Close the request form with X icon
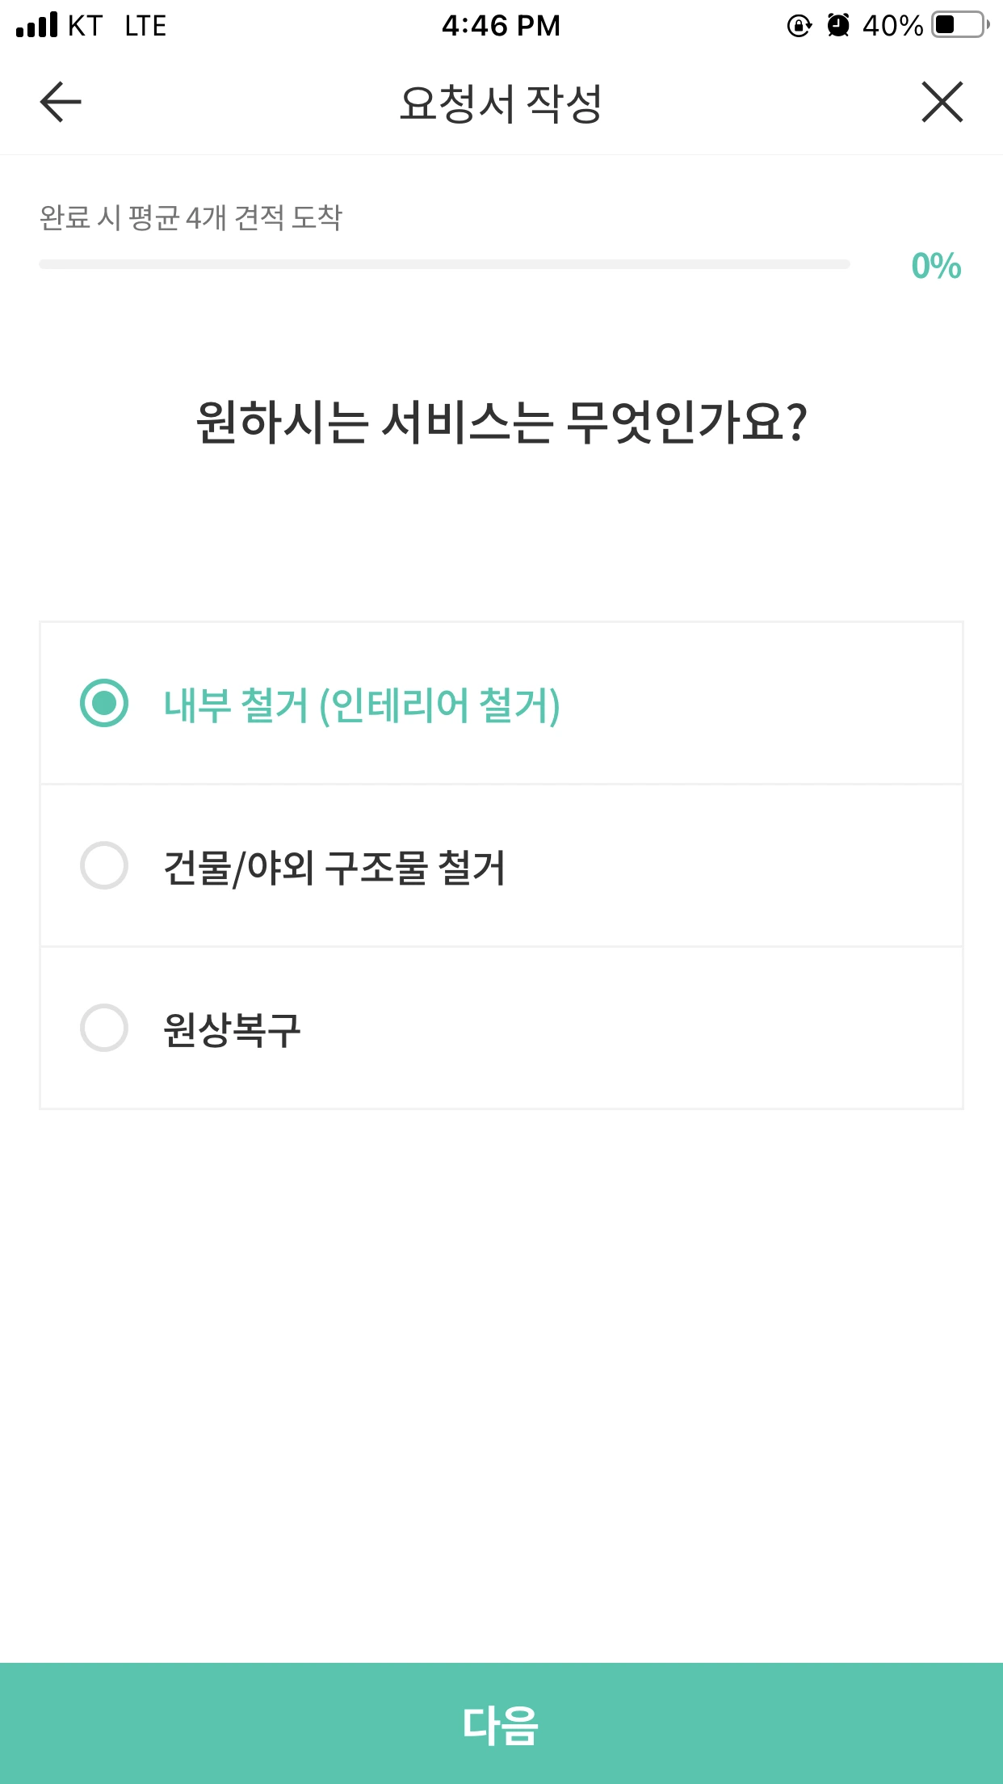The height and width of the screenshot is (1784, 1003). click(x=942, y=102)
